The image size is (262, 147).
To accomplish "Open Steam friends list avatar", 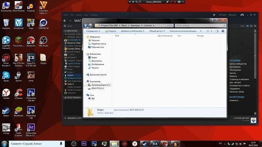I will 253,120.
